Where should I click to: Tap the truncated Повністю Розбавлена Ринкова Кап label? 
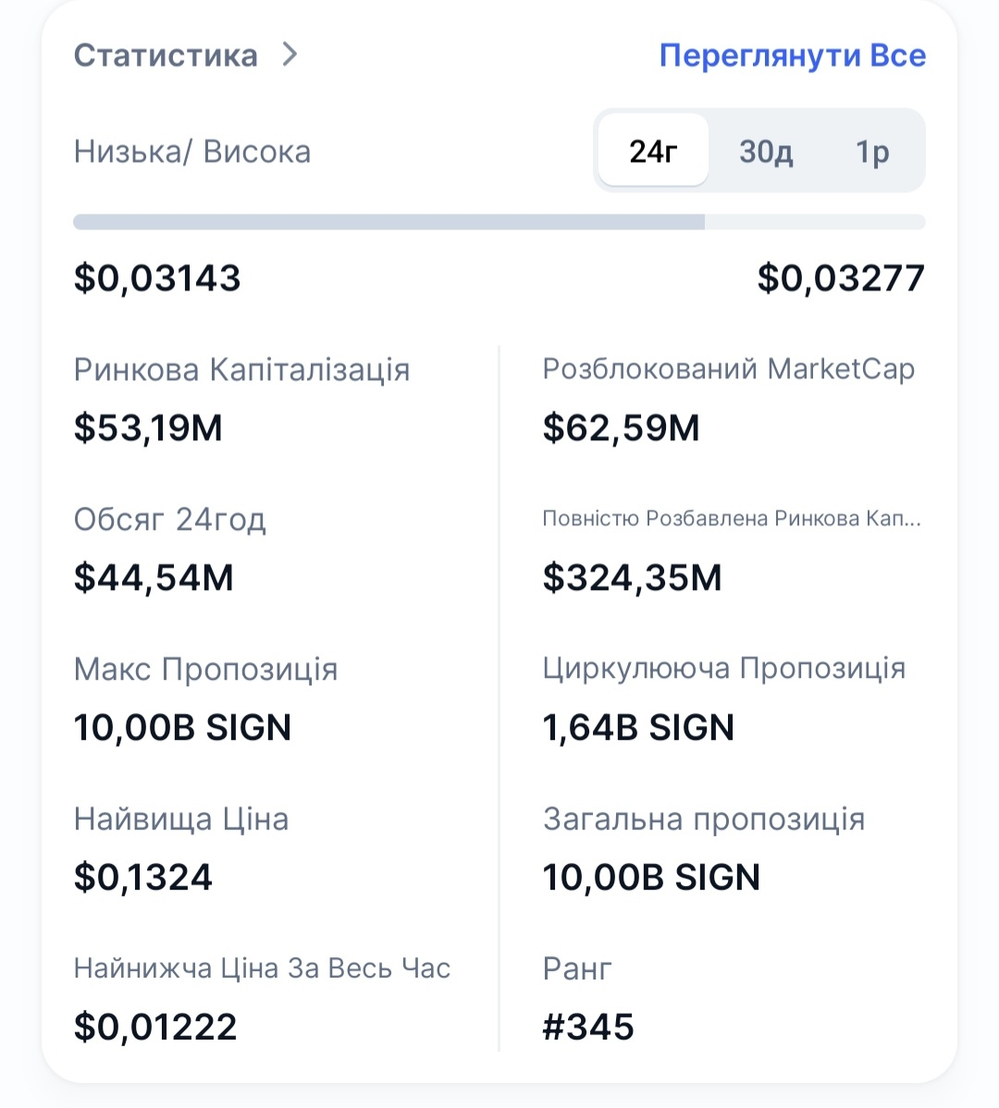pos(731,519)
